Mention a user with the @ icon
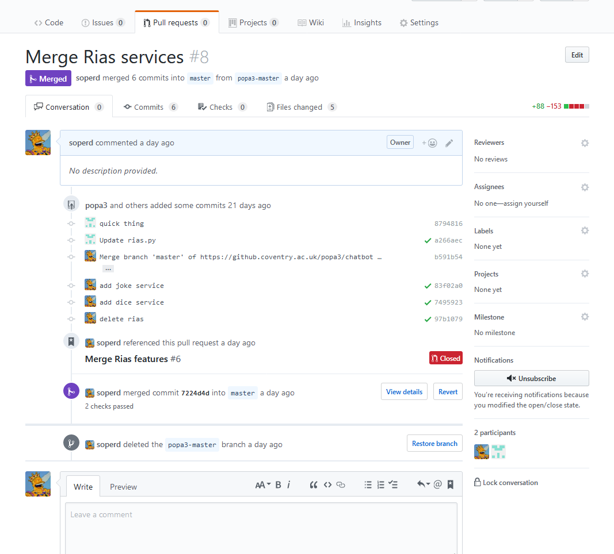The image size is (614, 554). [x=437, y=484]
